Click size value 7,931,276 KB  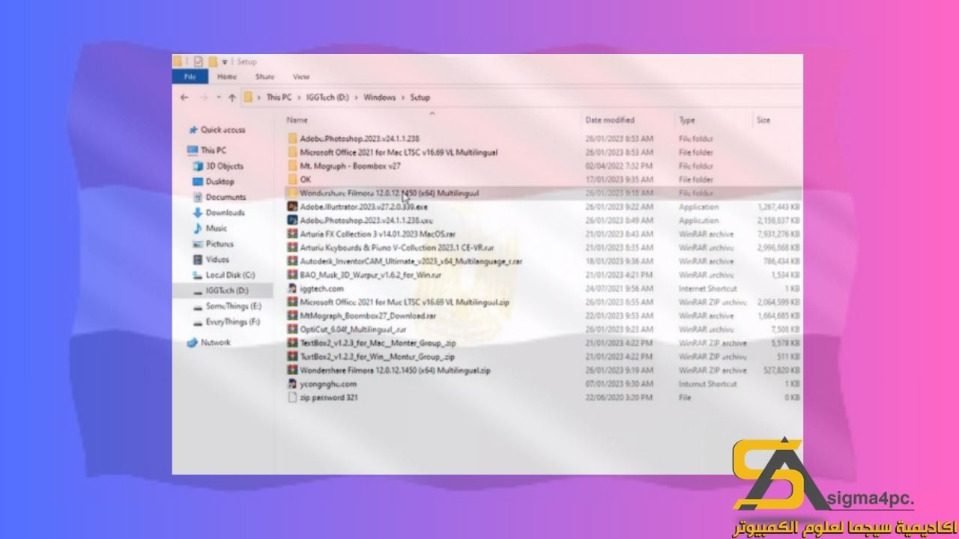coord(778,234)
